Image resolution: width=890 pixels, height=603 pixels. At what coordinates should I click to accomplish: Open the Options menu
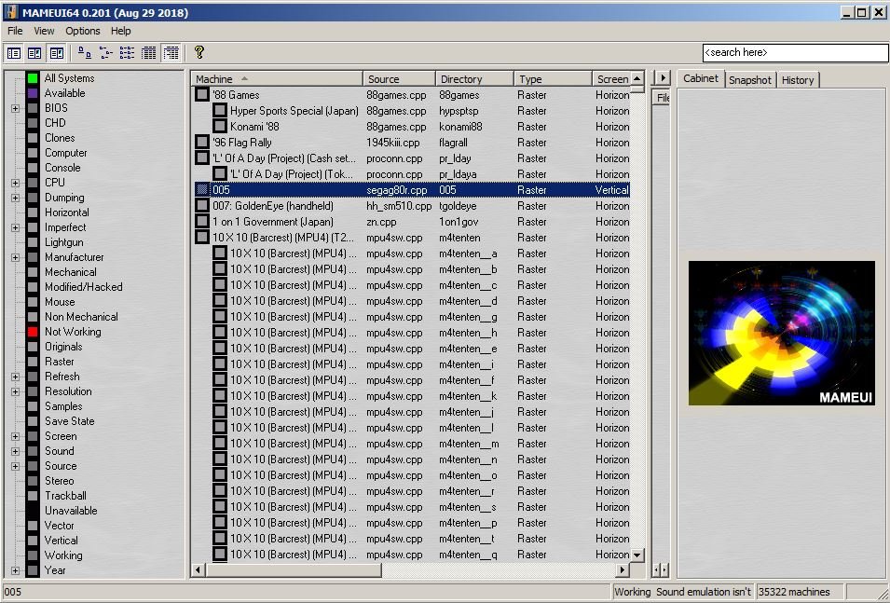(x=82, y=31)
